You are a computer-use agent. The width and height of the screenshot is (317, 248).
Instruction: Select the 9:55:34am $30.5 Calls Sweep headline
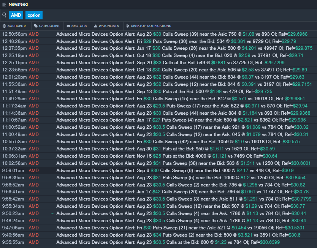[181, 206]
